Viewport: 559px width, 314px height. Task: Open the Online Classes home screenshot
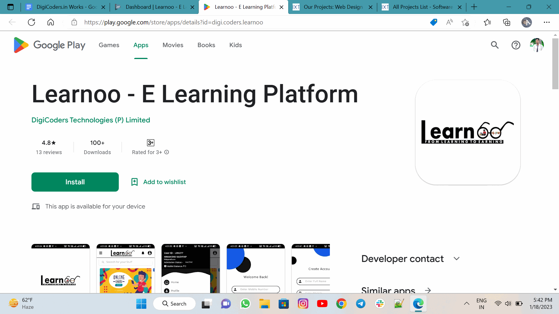tap(125, 268)
